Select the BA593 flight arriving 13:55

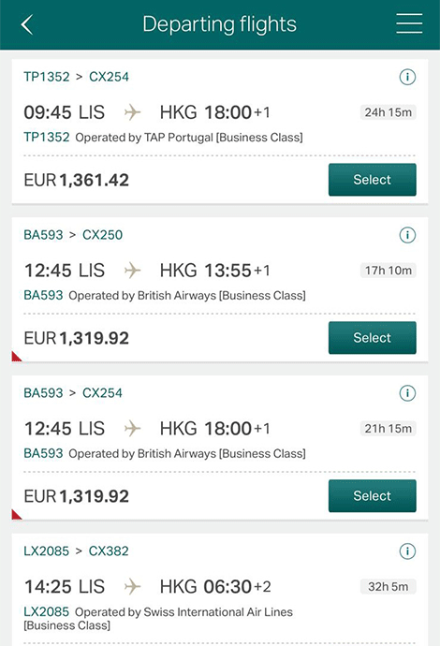372,338
